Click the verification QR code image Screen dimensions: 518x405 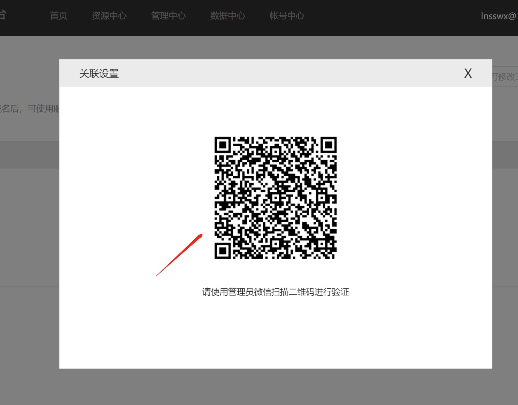276,198
